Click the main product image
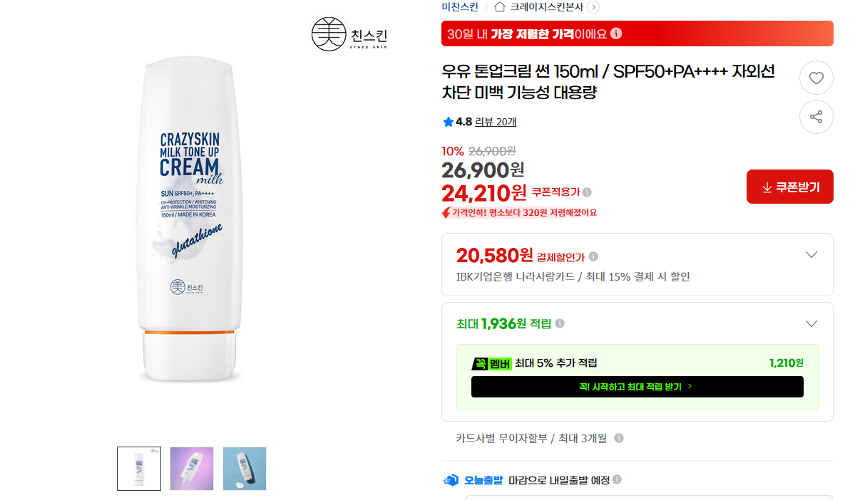Image resolution: width=850 pixels, height=500 pixels. (190, 219)
